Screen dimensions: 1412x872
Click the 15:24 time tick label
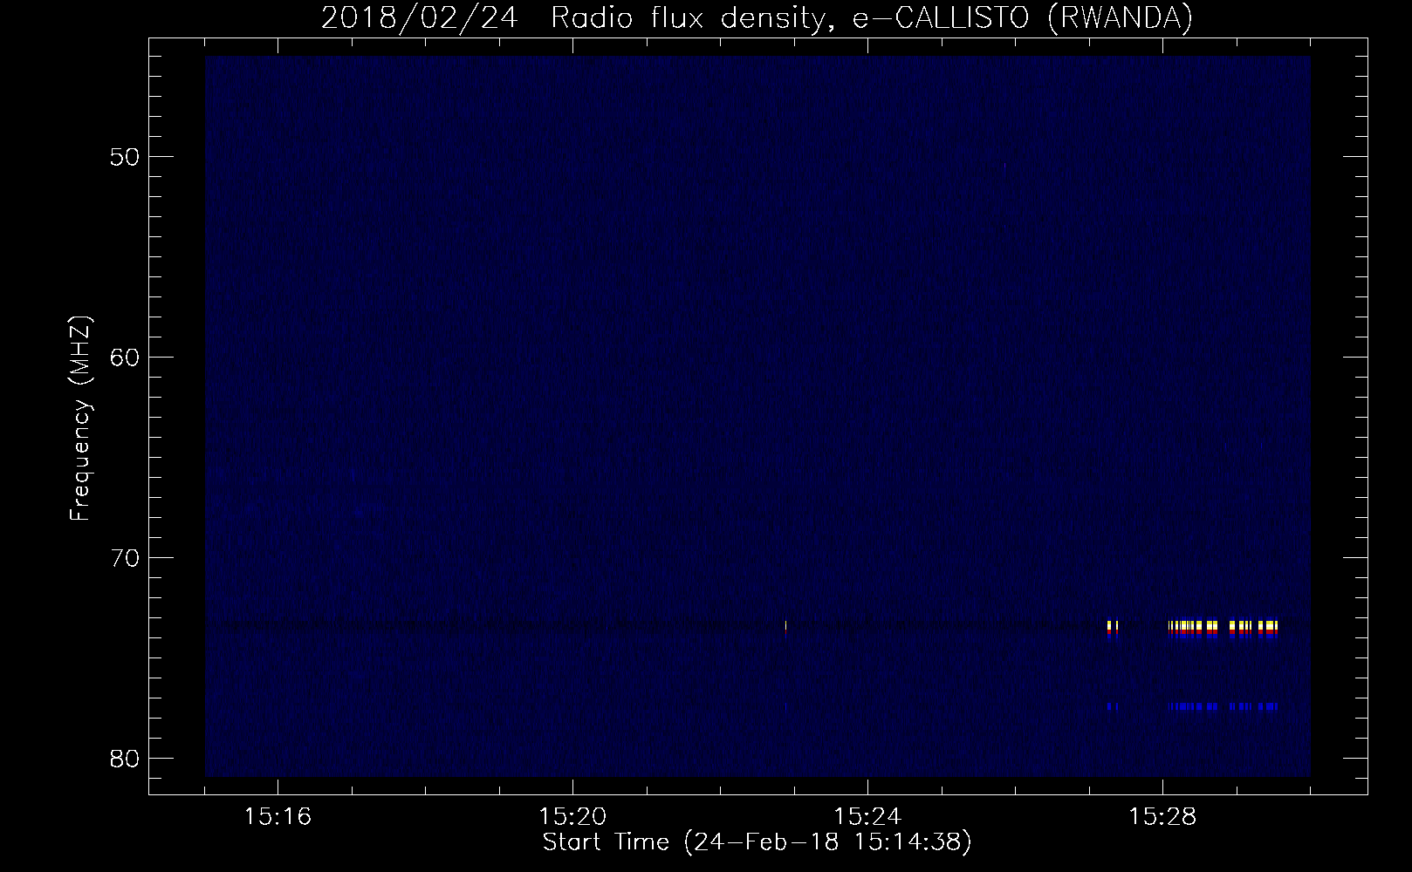(868, 817)
